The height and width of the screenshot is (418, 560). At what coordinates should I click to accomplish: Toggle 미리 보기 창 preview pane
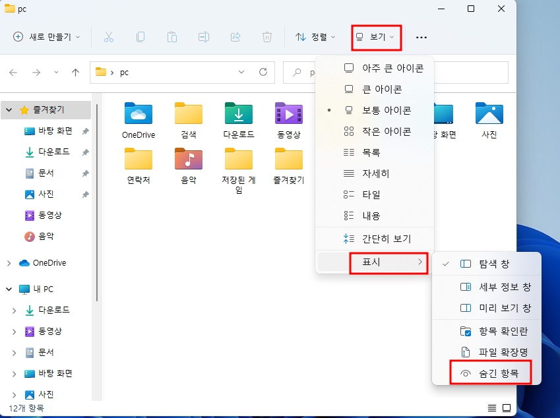tap(486, 308)
